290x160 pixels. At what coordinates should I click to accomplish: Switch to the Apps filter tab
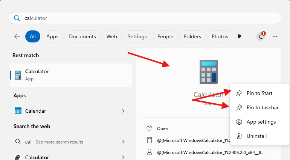pyautogui.click(x=52, y=36)
